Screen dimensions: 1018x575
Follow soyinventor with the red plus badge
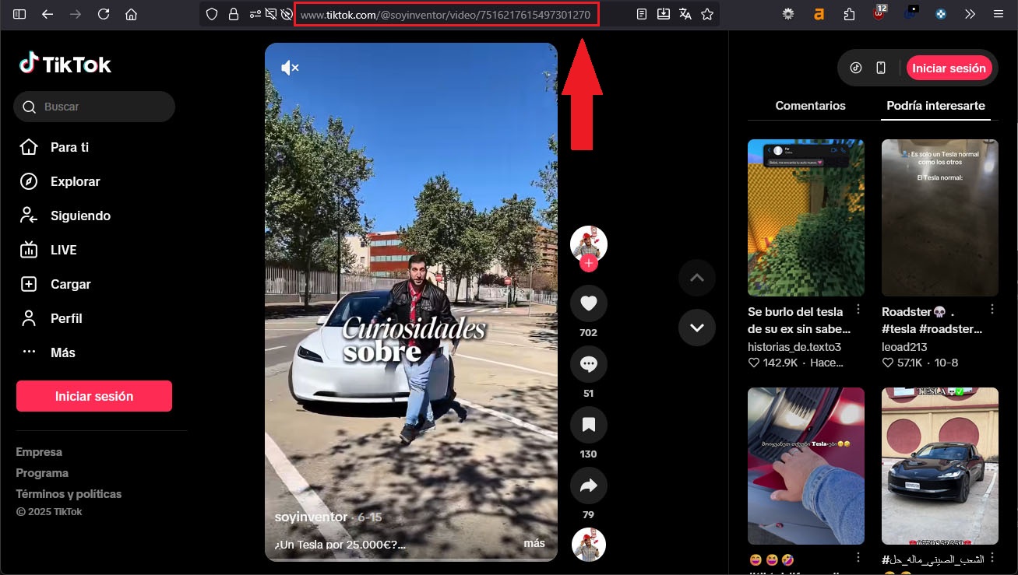588,264
